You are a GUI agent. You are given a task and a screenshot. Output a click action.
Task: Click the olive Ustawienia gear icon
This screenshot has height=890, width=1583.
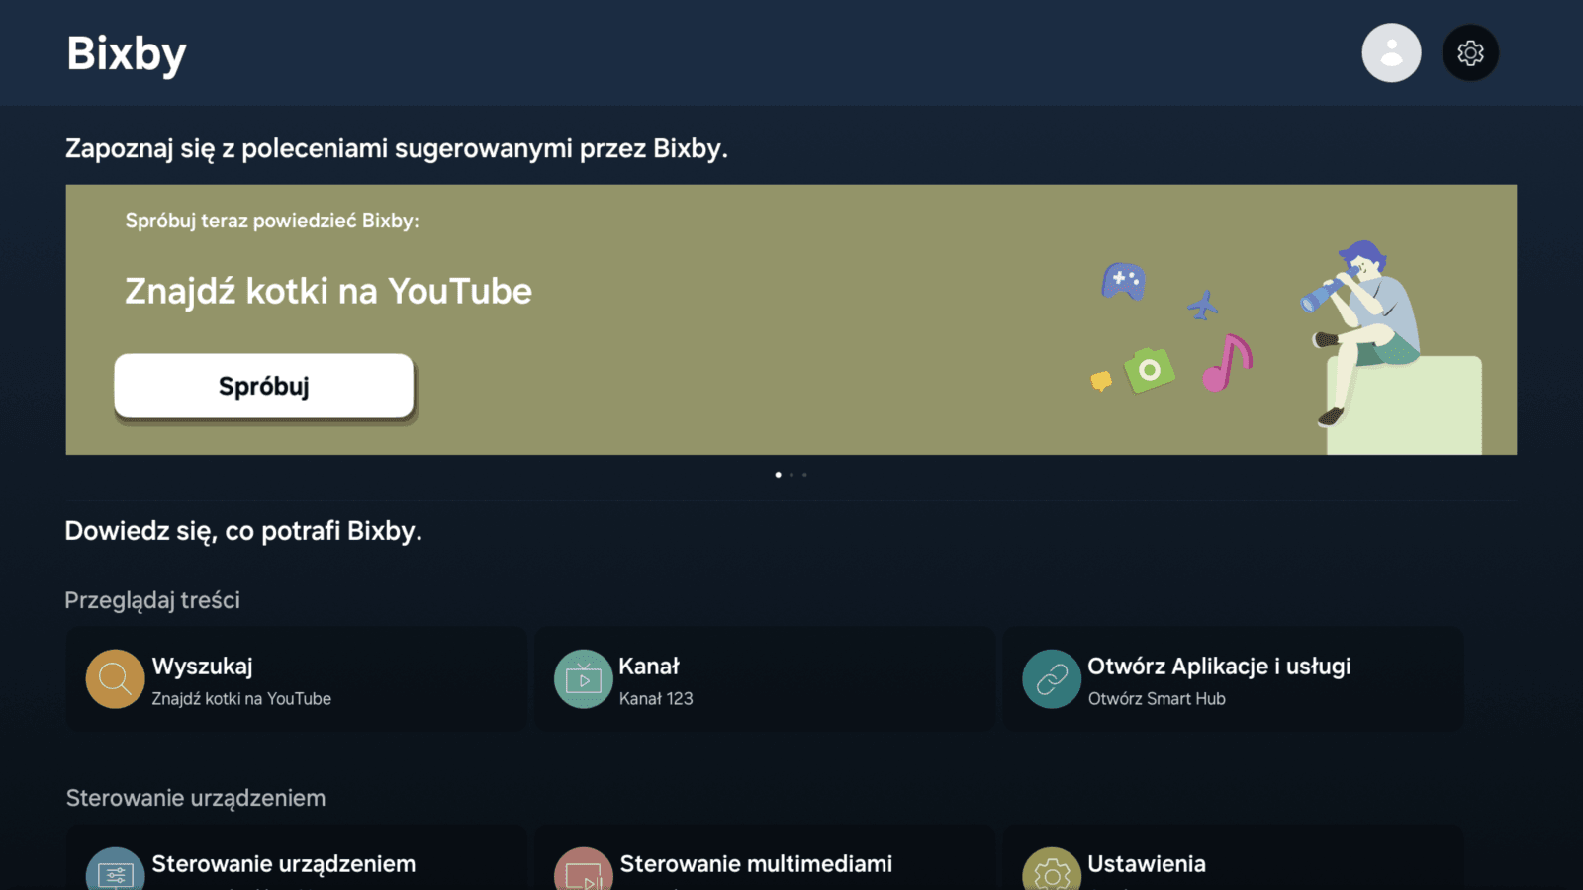(1051, 871)
